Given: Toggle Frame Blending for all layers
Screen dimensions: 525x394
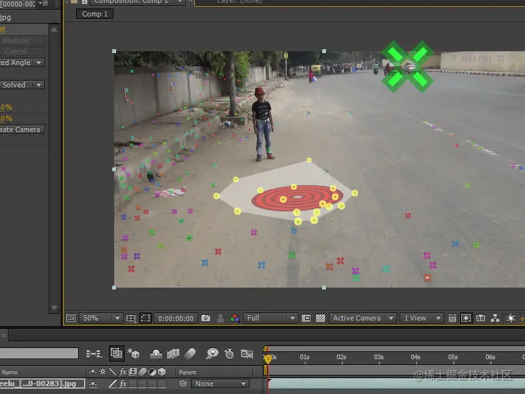Looking at the screenshot, I should tap(173, 353).
